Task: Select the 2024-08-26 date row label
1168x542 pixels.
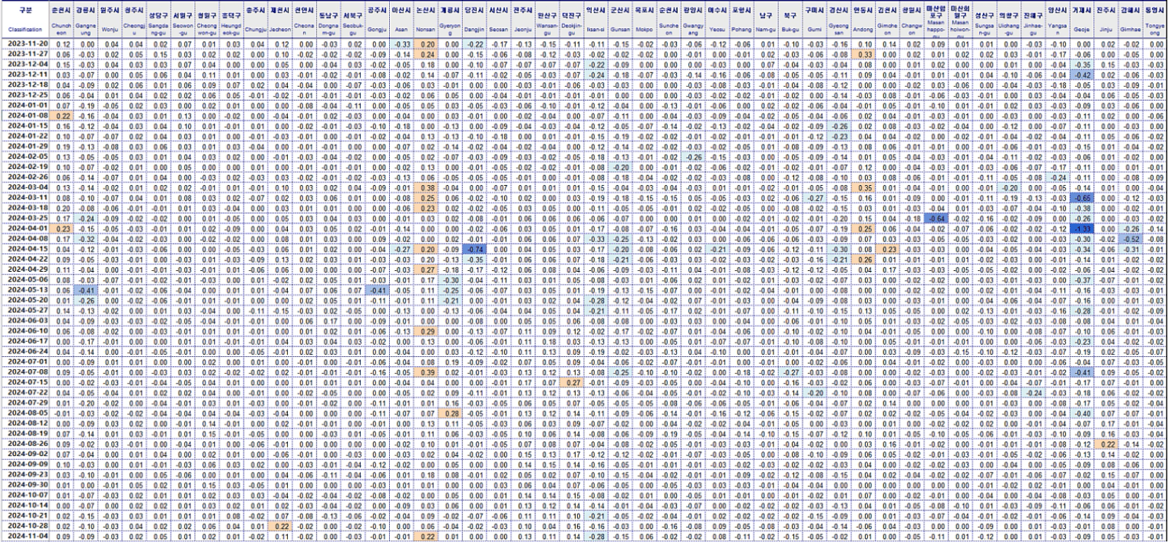Action: pos(26,443)
